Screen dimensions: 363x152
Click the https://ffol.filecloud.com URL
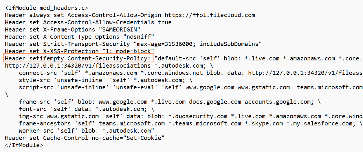pyautogui.click(x=210, y=15)
